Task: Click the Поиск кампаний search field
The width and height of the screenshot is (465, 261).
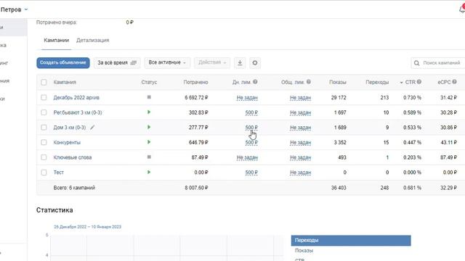Action: (438, 63)
